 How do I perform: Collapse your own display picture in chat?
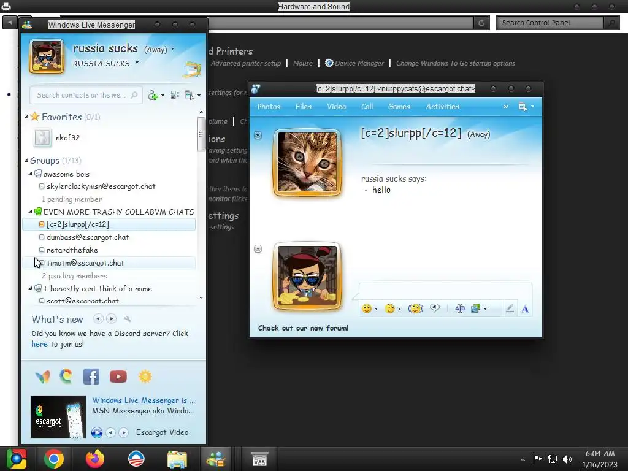point(258,249)
